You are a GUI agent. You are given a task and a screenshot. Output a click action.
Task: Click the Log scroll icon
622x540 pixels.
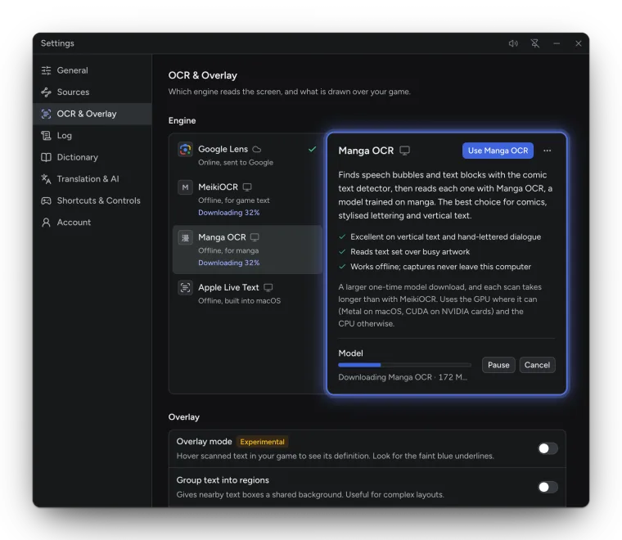click(x=46, y=136)
